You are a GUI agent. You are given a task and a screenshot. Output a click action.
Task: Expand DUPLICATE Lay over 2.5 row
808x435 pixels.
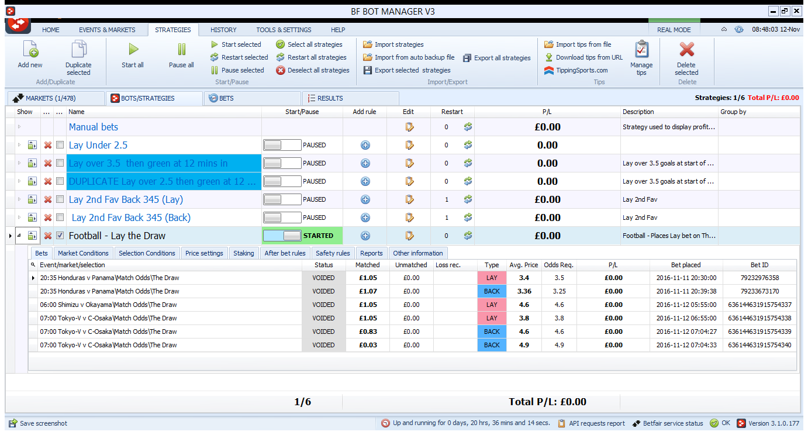click(x=19, y=181)
